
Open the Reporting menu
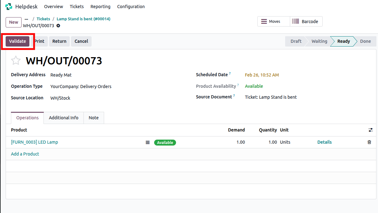(100, 7)
